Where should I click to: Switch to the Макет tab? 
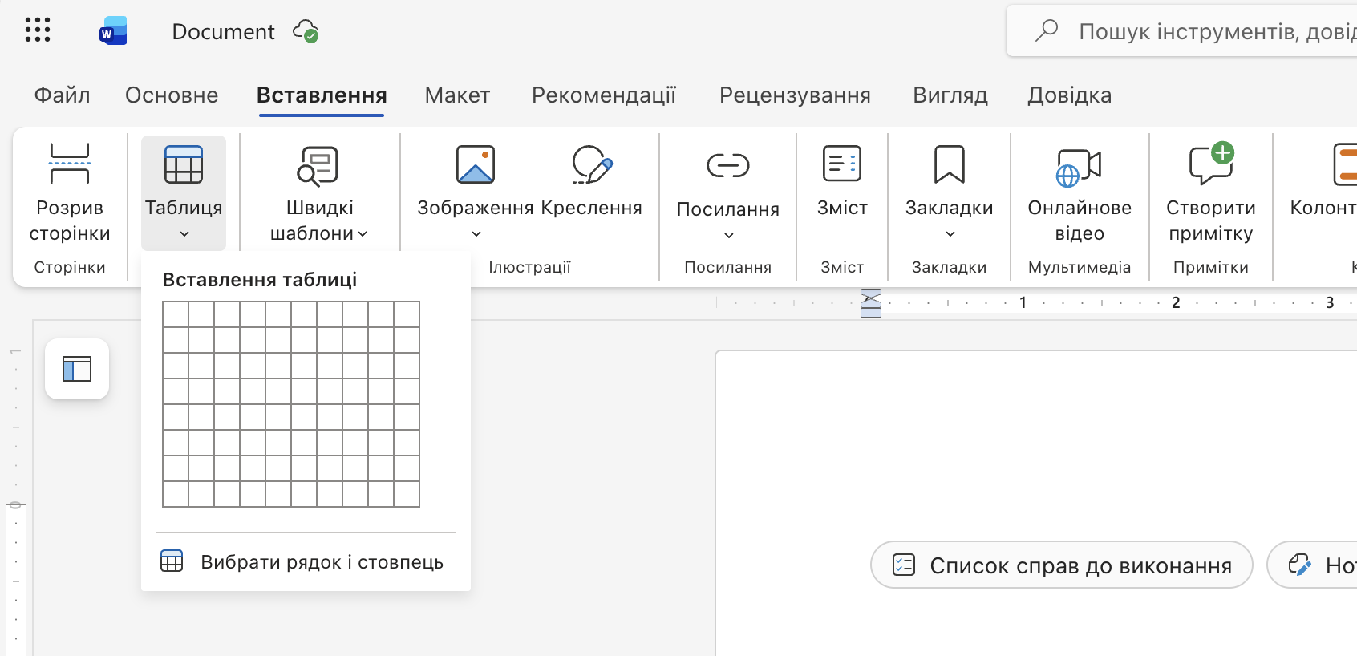[457, 95]
